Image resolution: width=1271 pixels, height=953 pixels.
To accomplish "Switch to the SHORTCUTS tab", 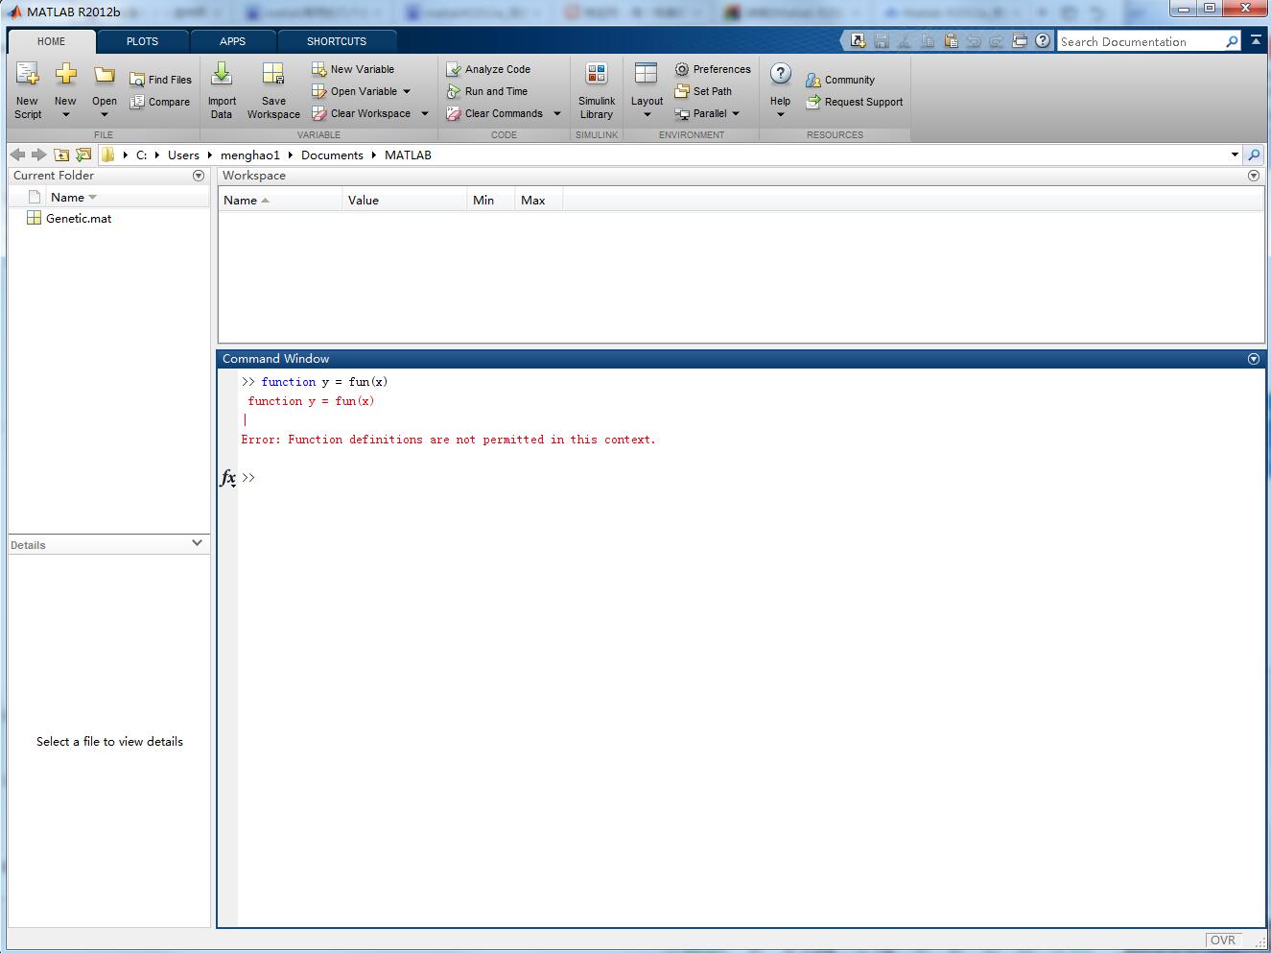I will 337,41.
